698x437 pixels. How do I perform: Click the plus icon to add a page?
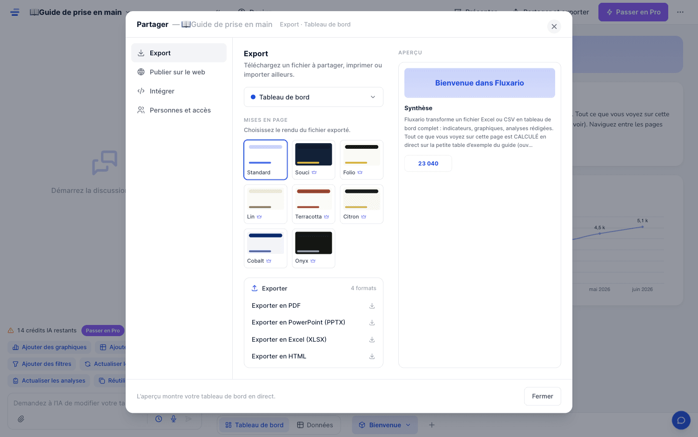click(x=432, y=425)
